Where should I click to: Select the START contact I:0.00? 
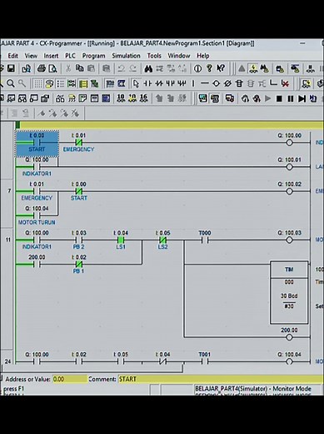(37, 143)
